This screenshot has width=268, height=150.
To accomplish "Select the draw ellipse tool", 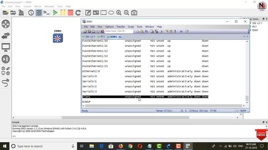I will 111,13.
